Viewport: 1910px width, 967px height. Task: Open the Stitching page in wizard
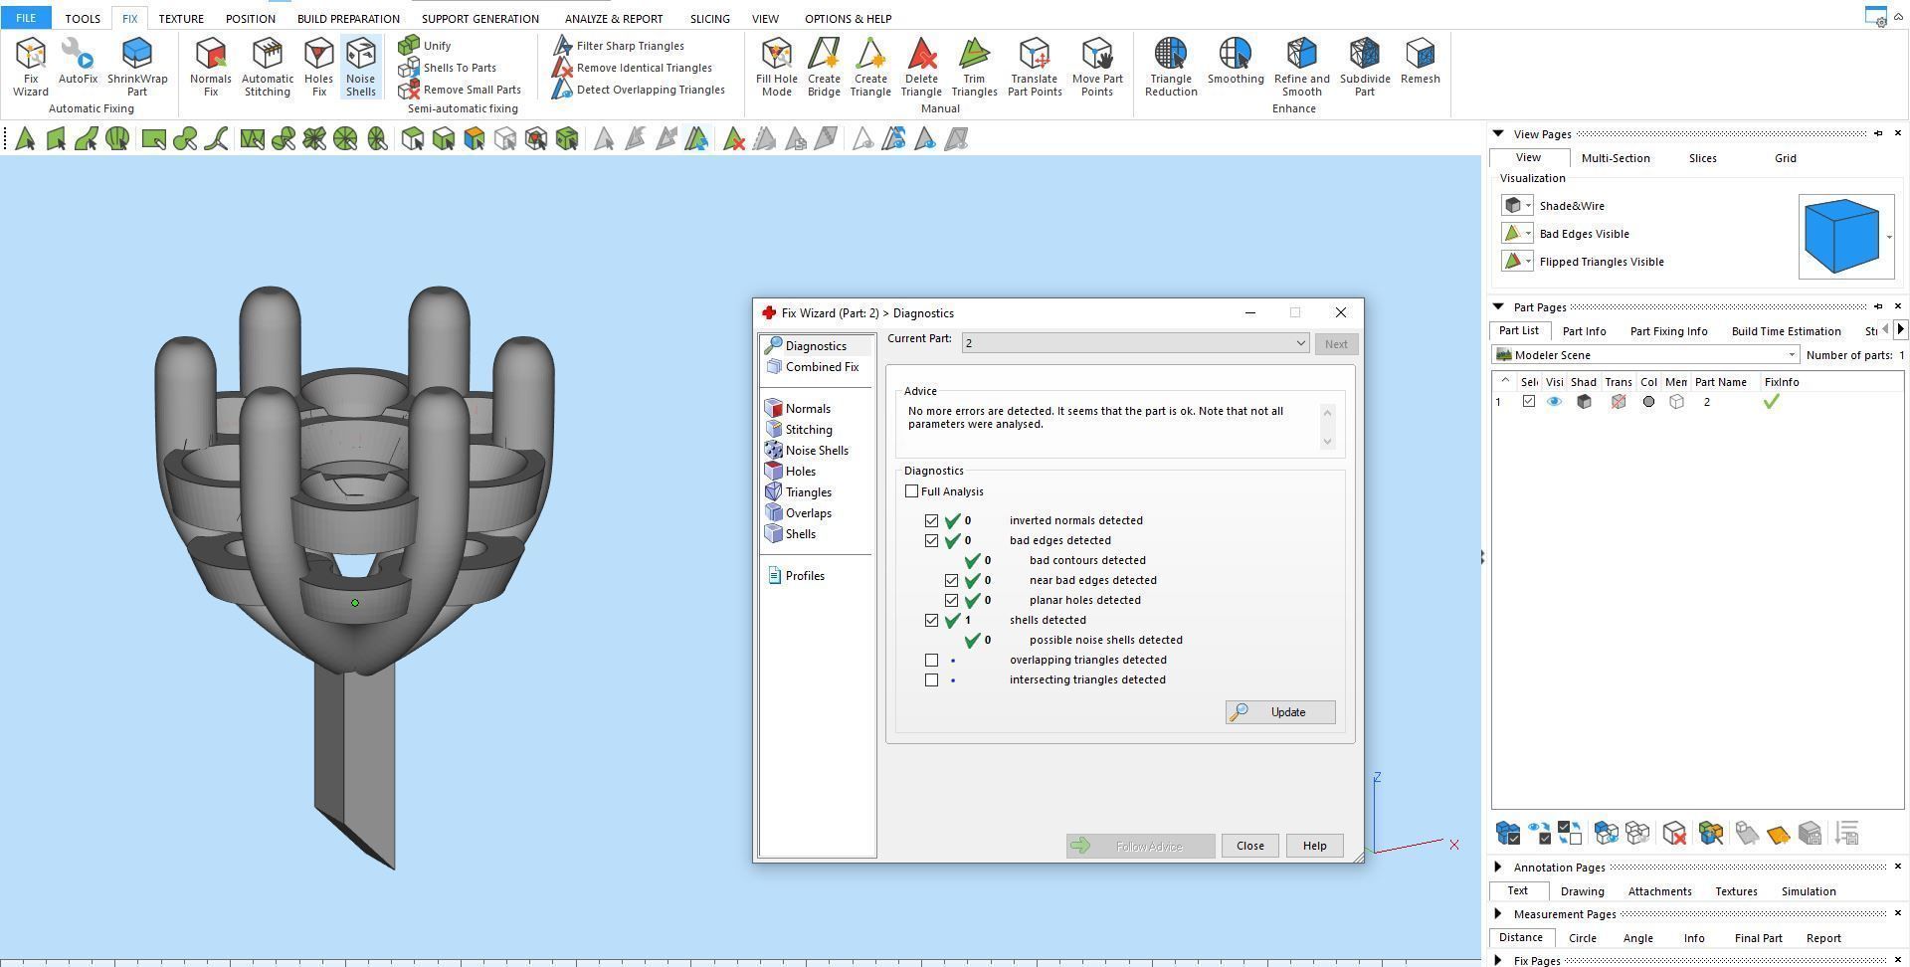(799, 430)
